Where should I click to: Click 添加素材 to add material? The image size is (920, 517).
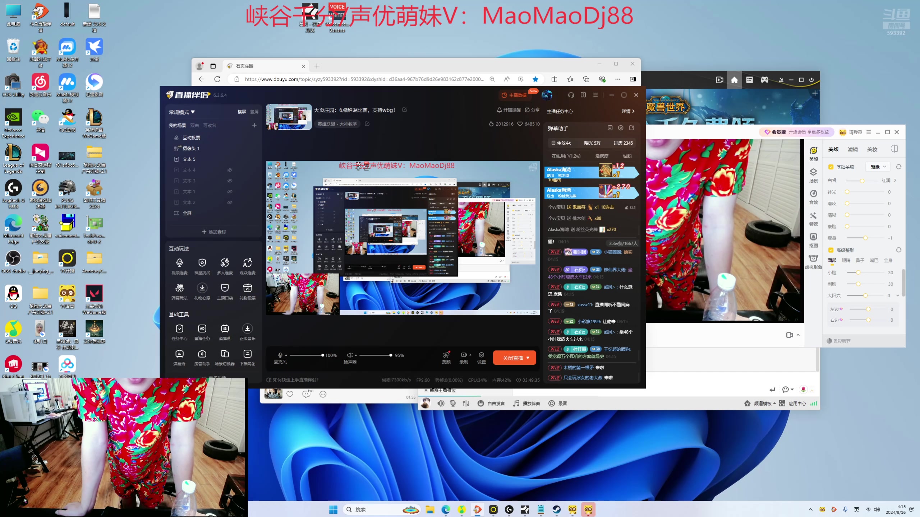click(x=214, y=232)
